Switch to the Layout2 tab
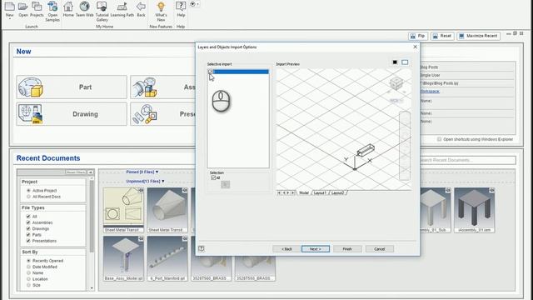Image resolution: width=533 pixels, height=300 pixels. tap(337, 192)
